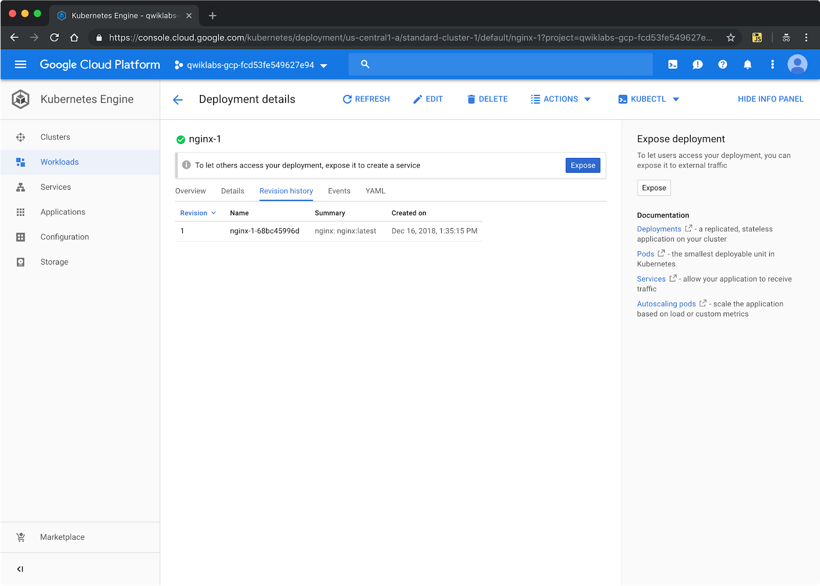This screenshot has width=820, height=586.
Task: Navigate back in the browser
Action: (14, 37)
